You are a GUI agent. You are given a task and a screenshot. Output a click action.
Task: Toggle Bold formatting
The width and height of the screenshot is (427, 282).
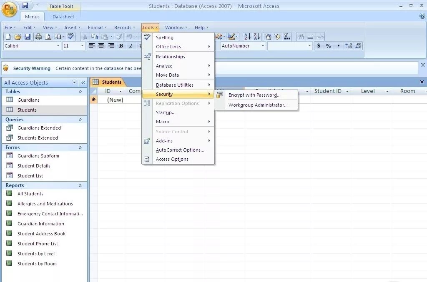[121, 46]
